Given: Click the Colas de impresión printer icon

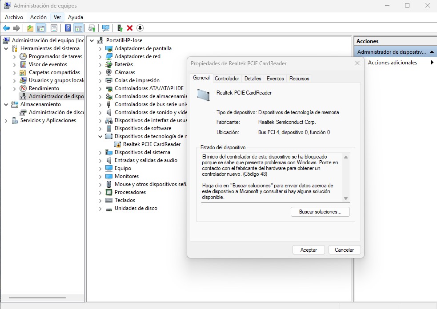Looking at the screenshot, I should [x=108, y=80].
